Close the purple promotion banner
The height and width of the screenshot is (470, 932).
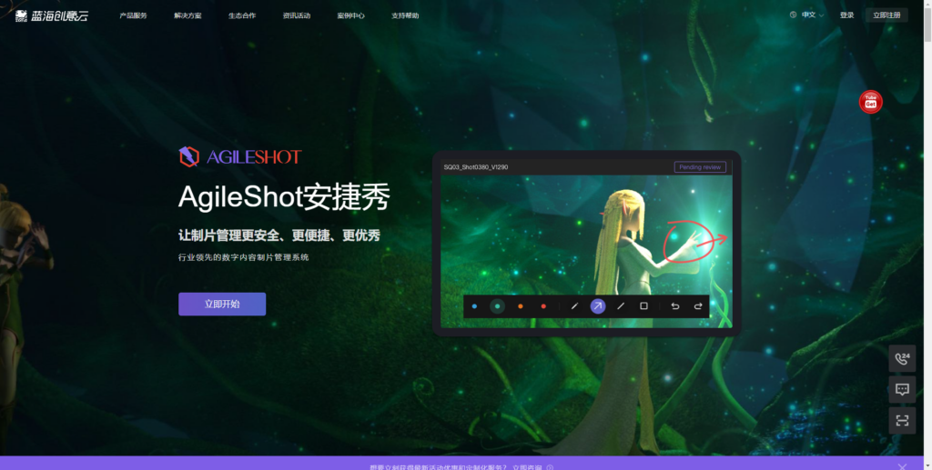(903, 466)
